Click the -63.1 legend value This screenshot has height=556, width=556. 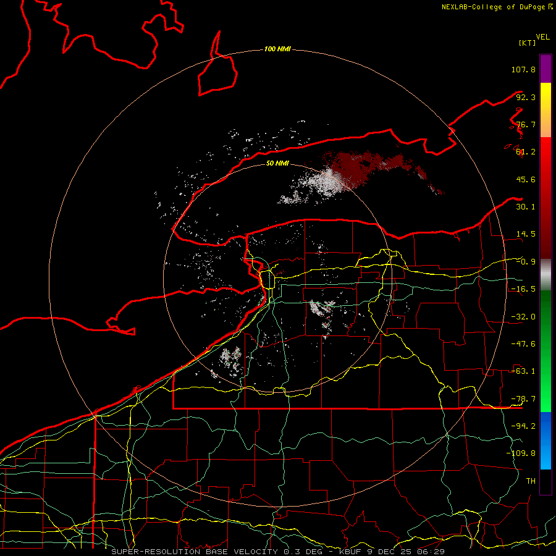pos(523,371)
